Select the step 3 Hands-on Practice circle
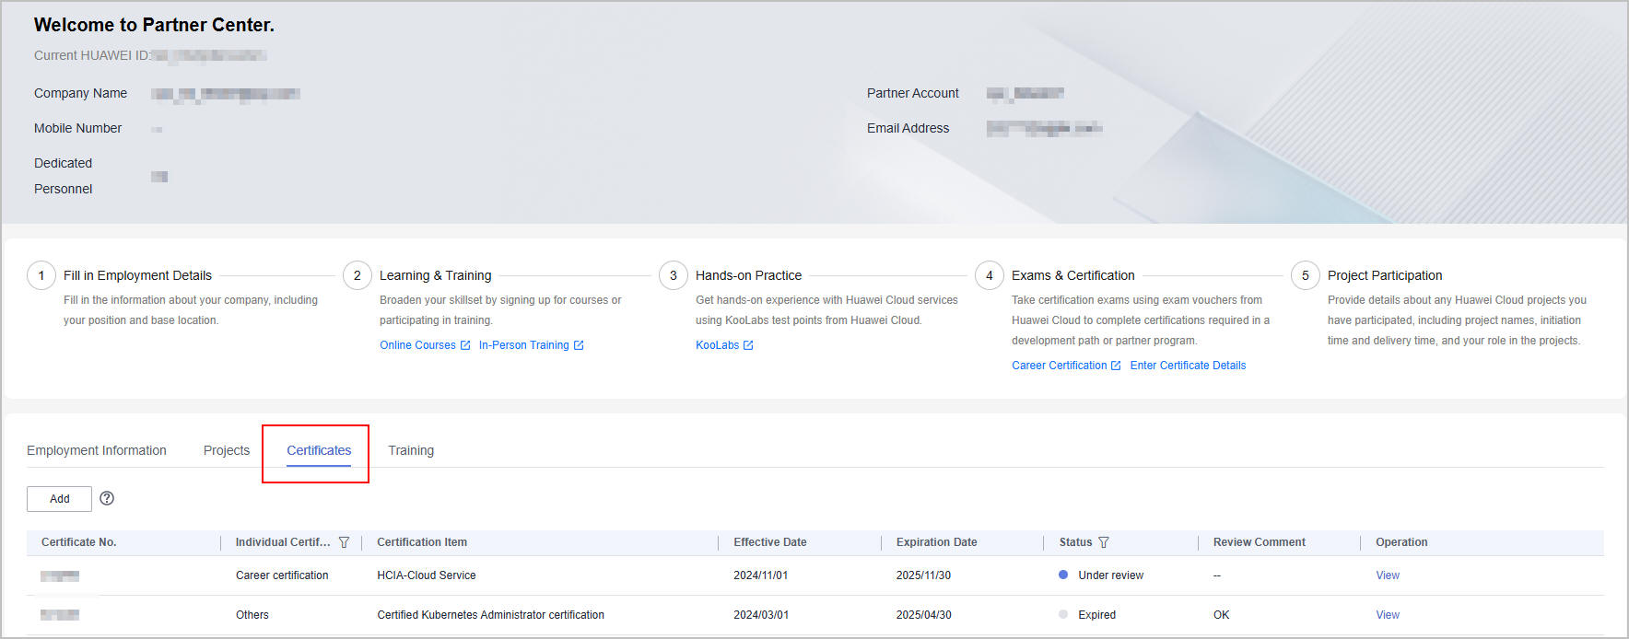Screen dimensions: 1629x639 (x=674, y=275)
